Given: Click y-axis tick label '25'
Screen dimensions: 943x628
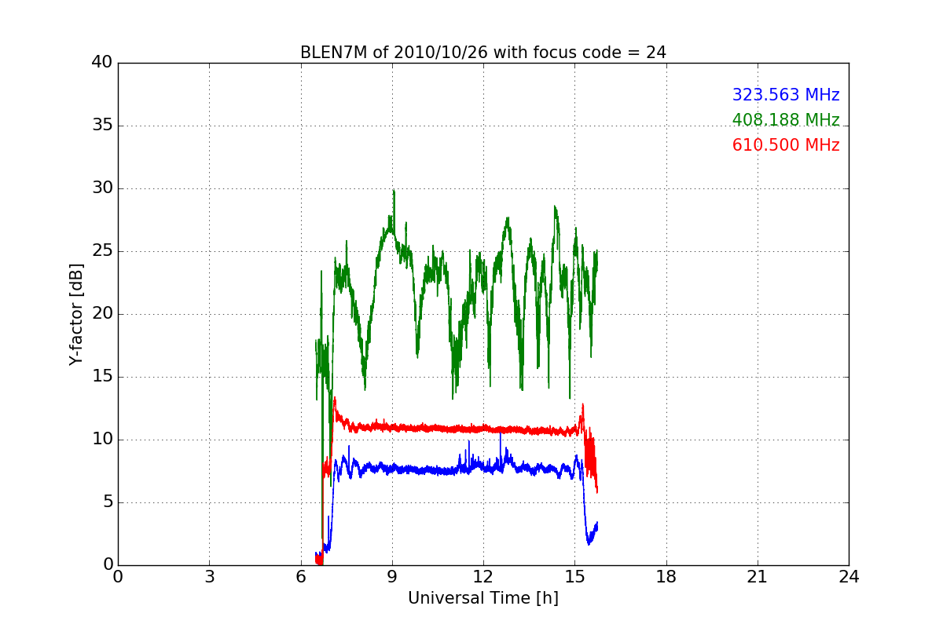Looking at the screenshot, I should (x=102, y=251).
